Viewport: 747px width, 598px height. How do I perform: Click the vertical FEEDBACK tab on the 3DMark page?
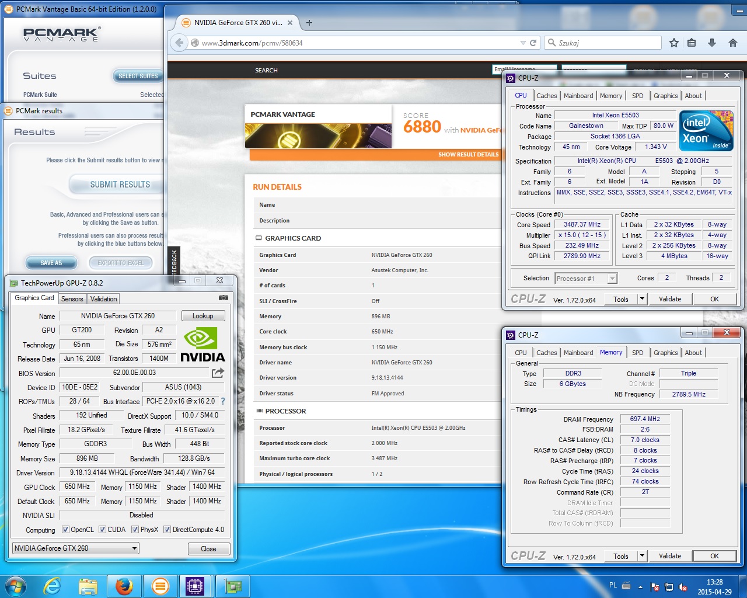[174, 262]
